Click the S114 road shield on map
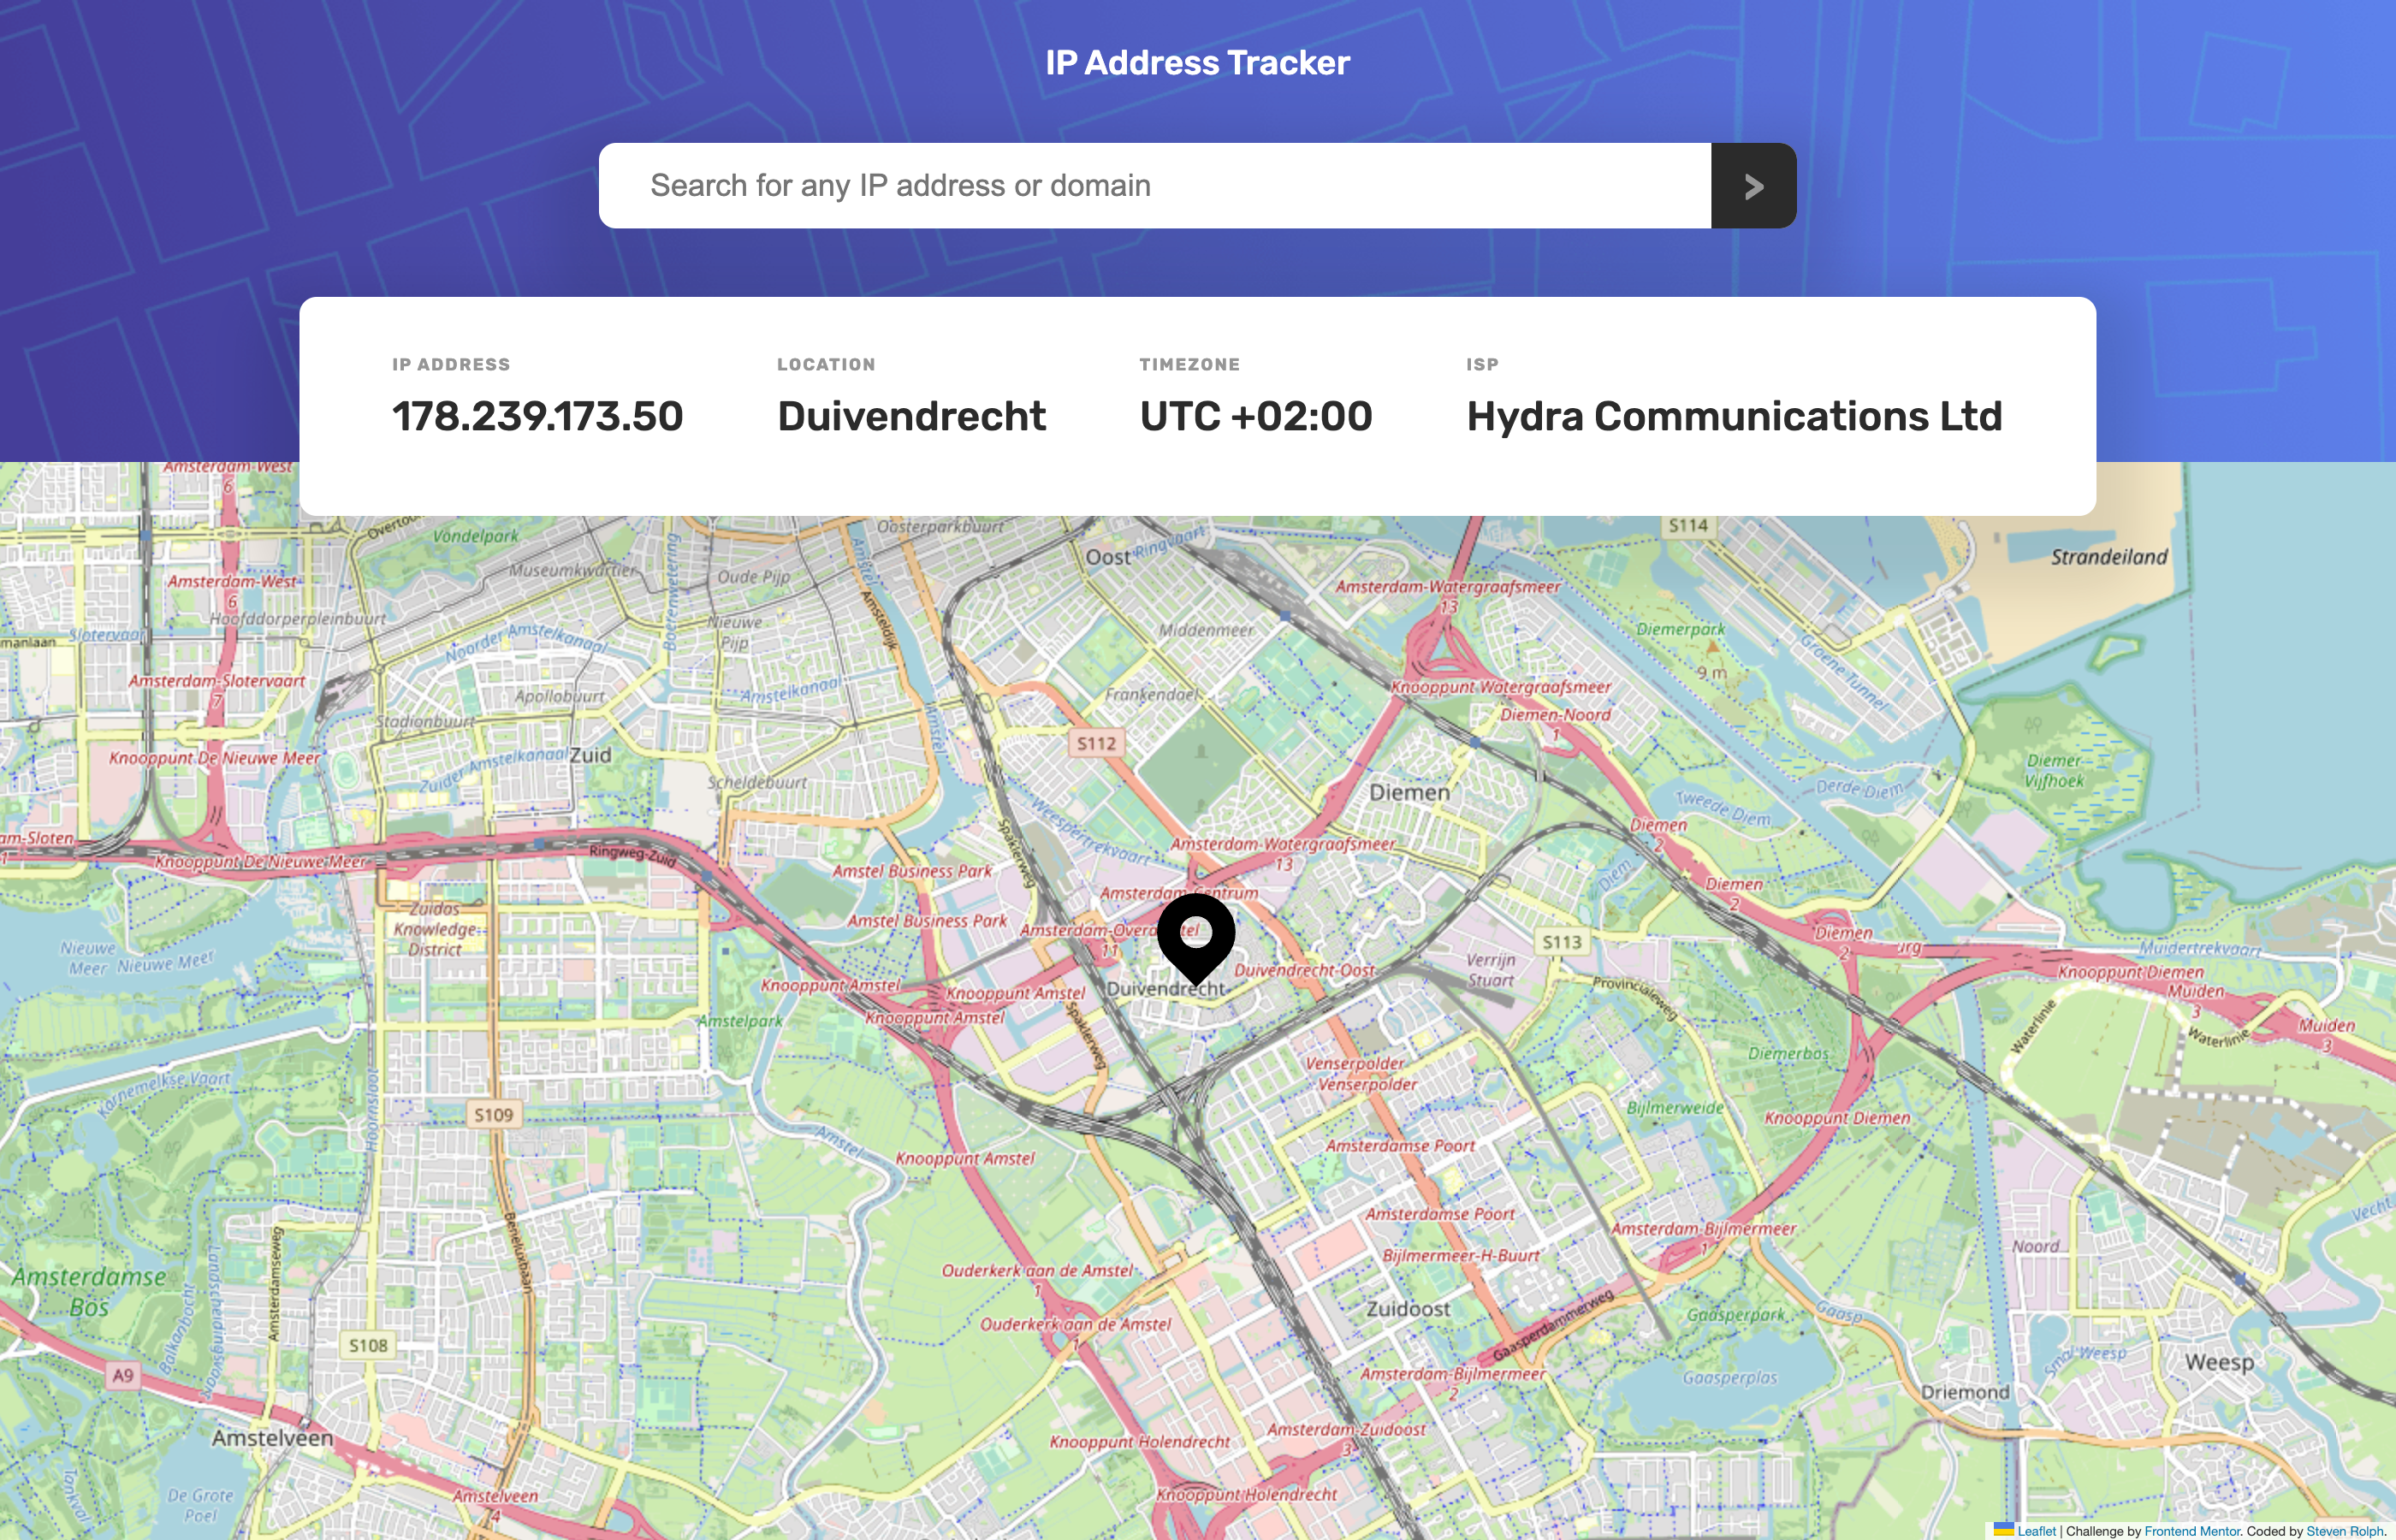The width and height of the screenshot is (2396, 1540). point(1688,526)
